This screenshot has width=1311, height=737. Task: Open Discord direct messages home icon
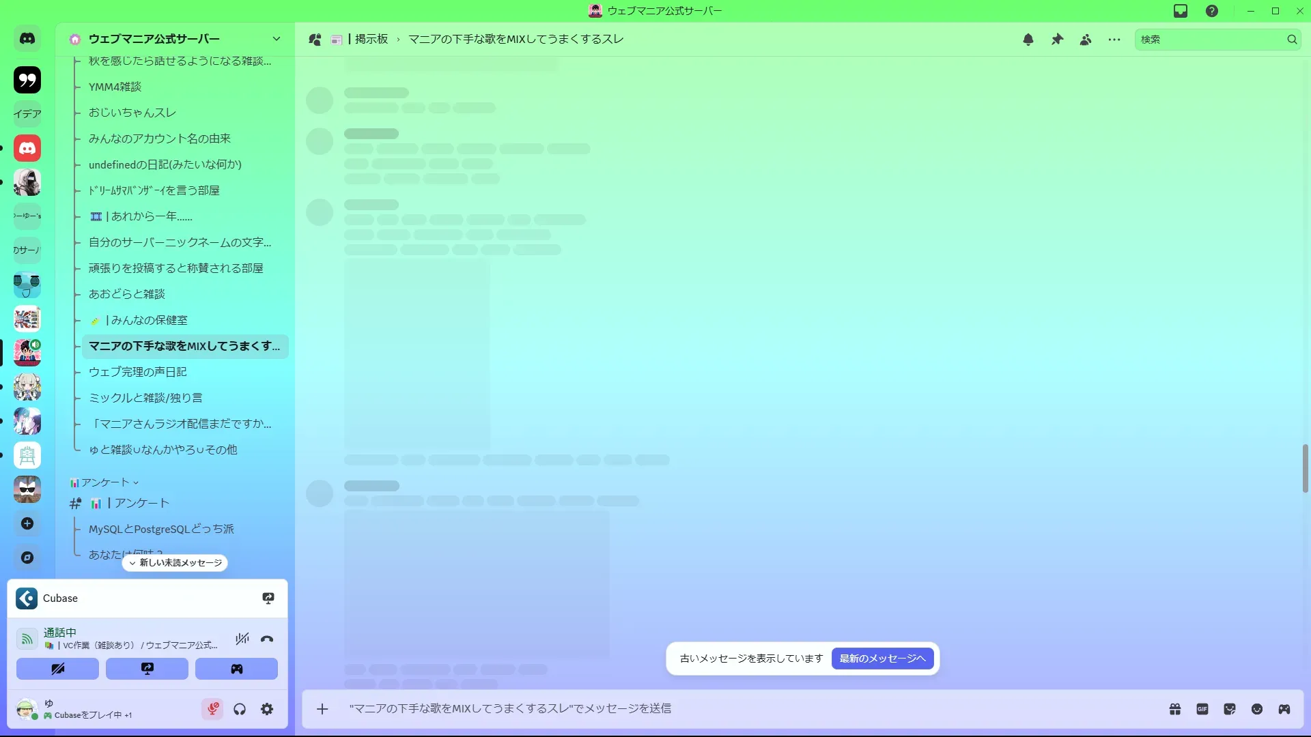pyautogui.click(x=27, y=39)
